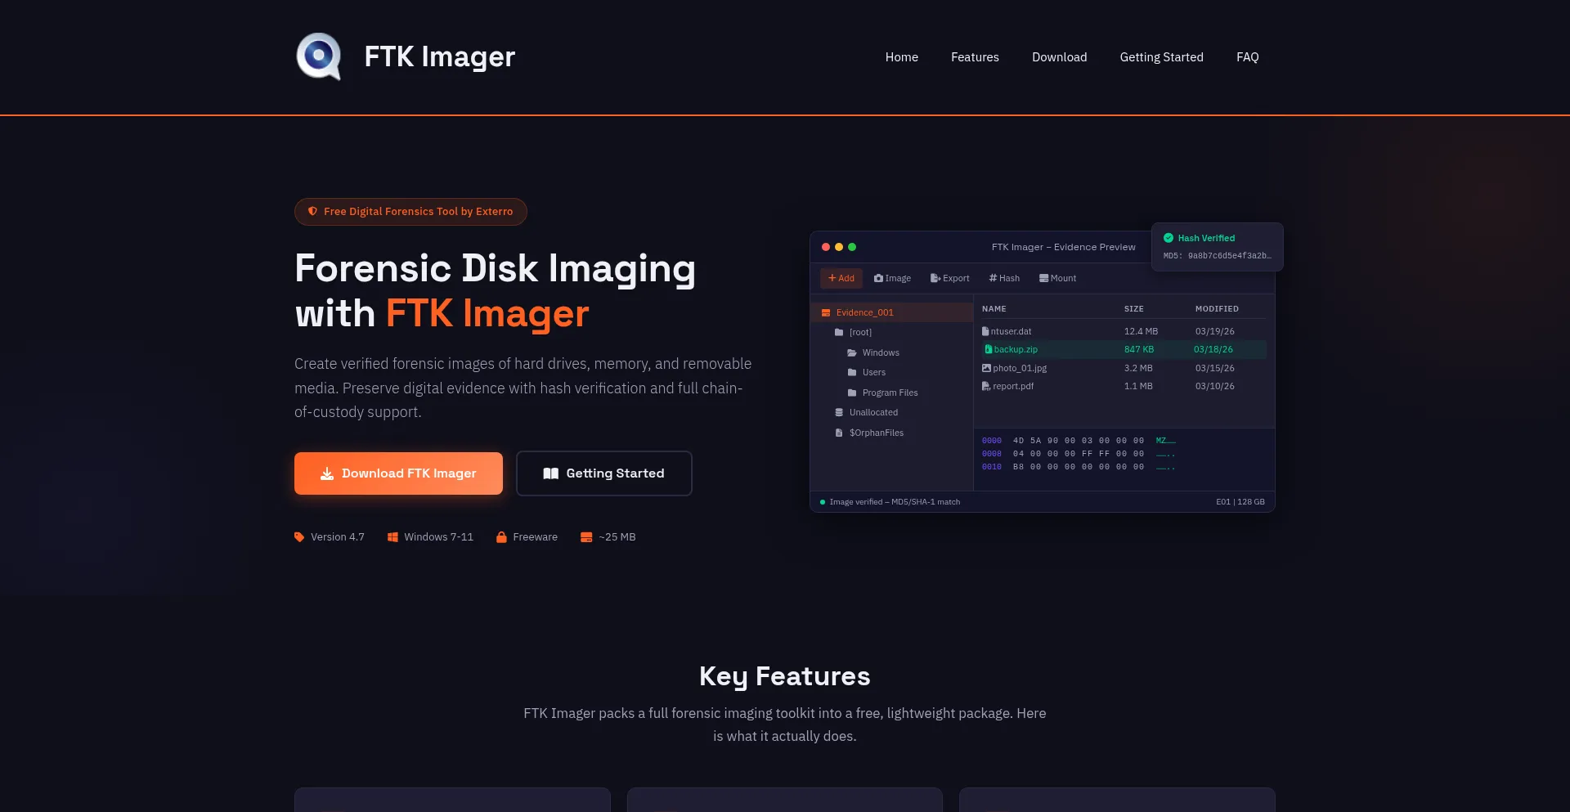Click the Key Features heading
This screenshot has height=812, width=1570.
pos(784,676)
